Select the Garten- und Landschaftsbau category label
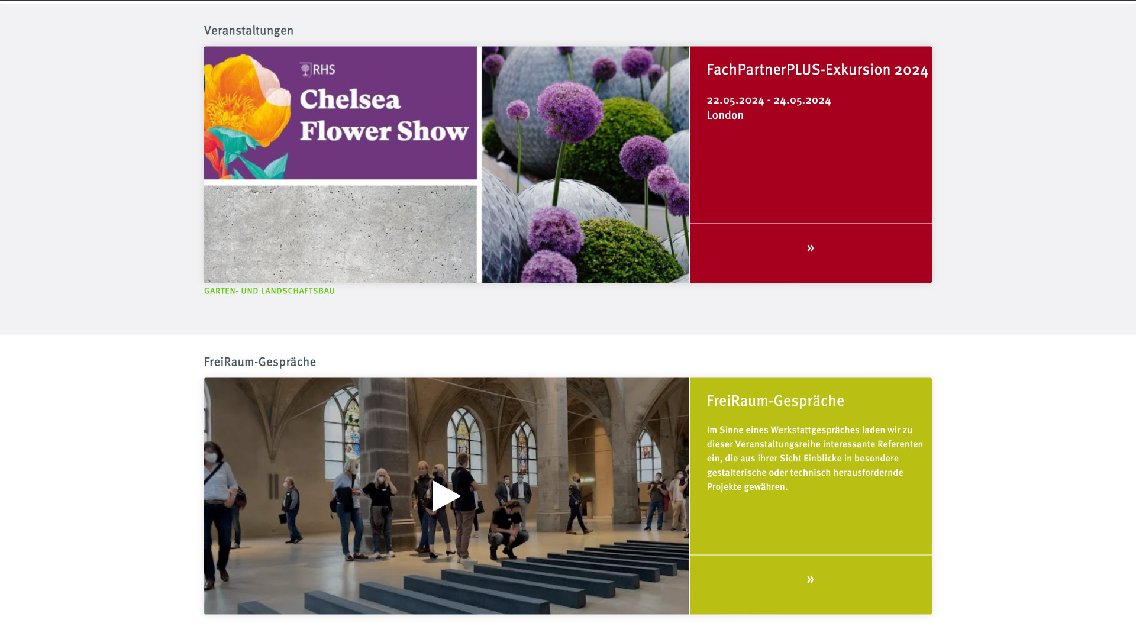The width and height of the screenshot is (1136, 639). [x=269, y=291]
